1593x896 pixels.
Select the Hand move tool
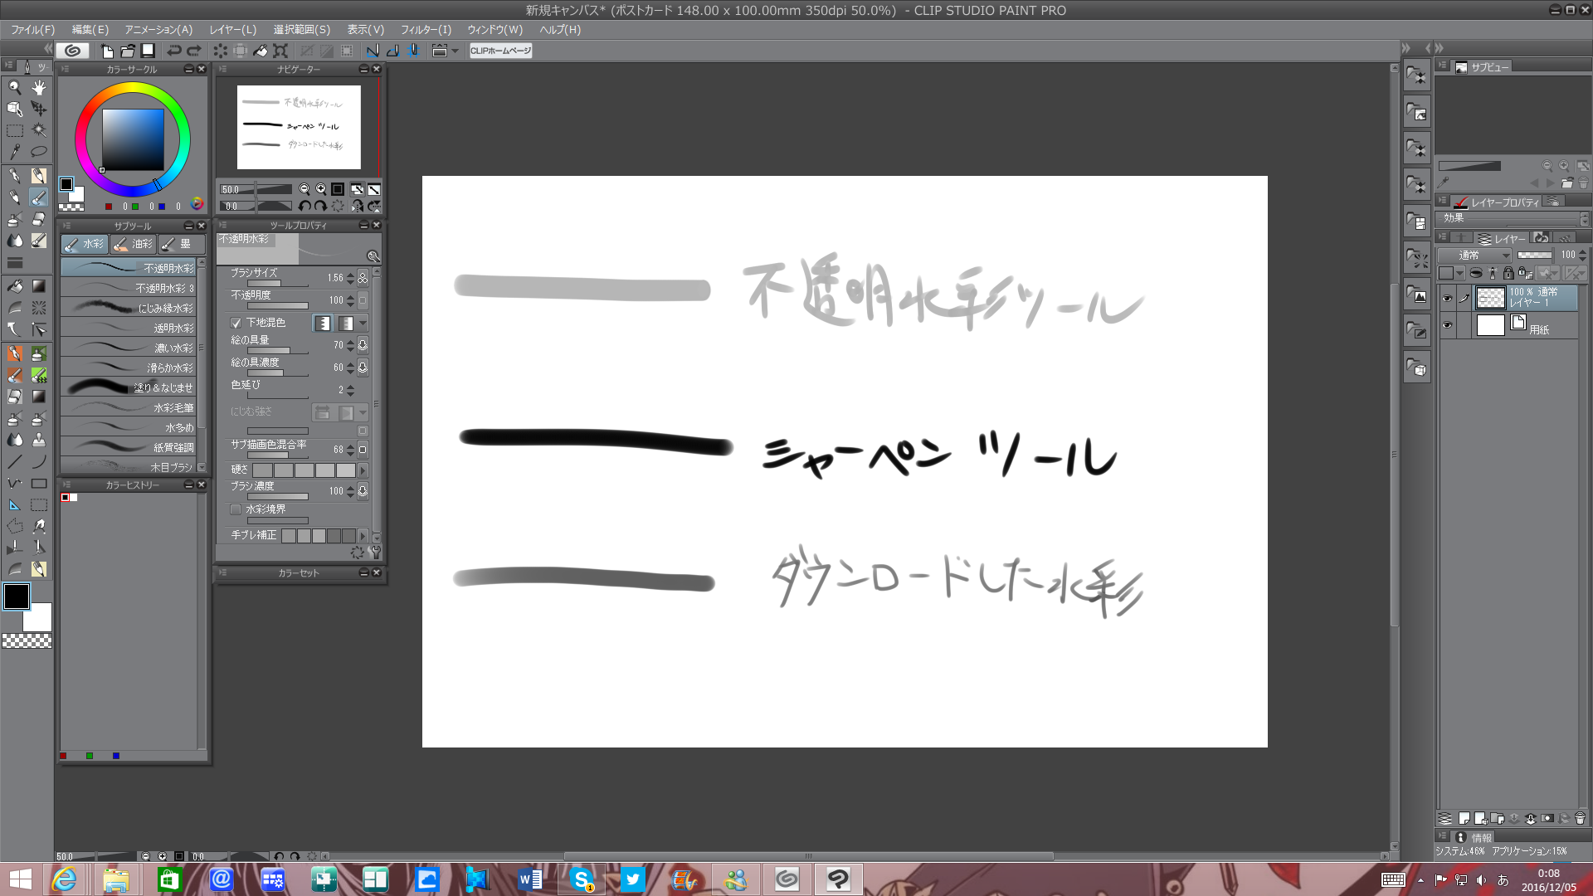[39, 87]
